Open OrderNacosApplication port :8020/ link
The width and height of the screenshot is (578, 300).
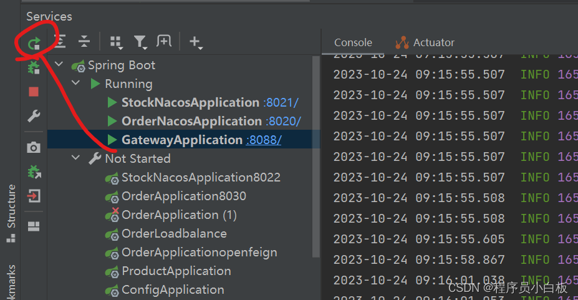click(283, 121)
